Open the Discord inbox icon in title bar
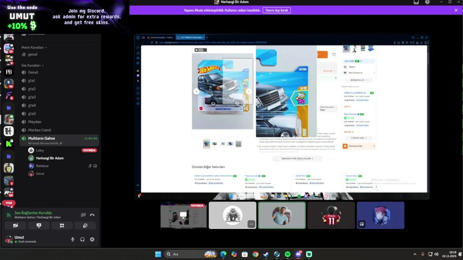 [x=416, y=2]
